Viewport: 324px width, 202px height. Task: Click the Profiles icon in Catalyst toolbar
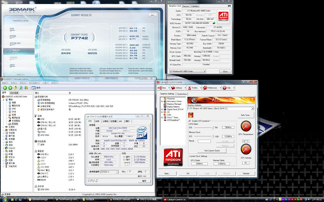coord(189,88)
